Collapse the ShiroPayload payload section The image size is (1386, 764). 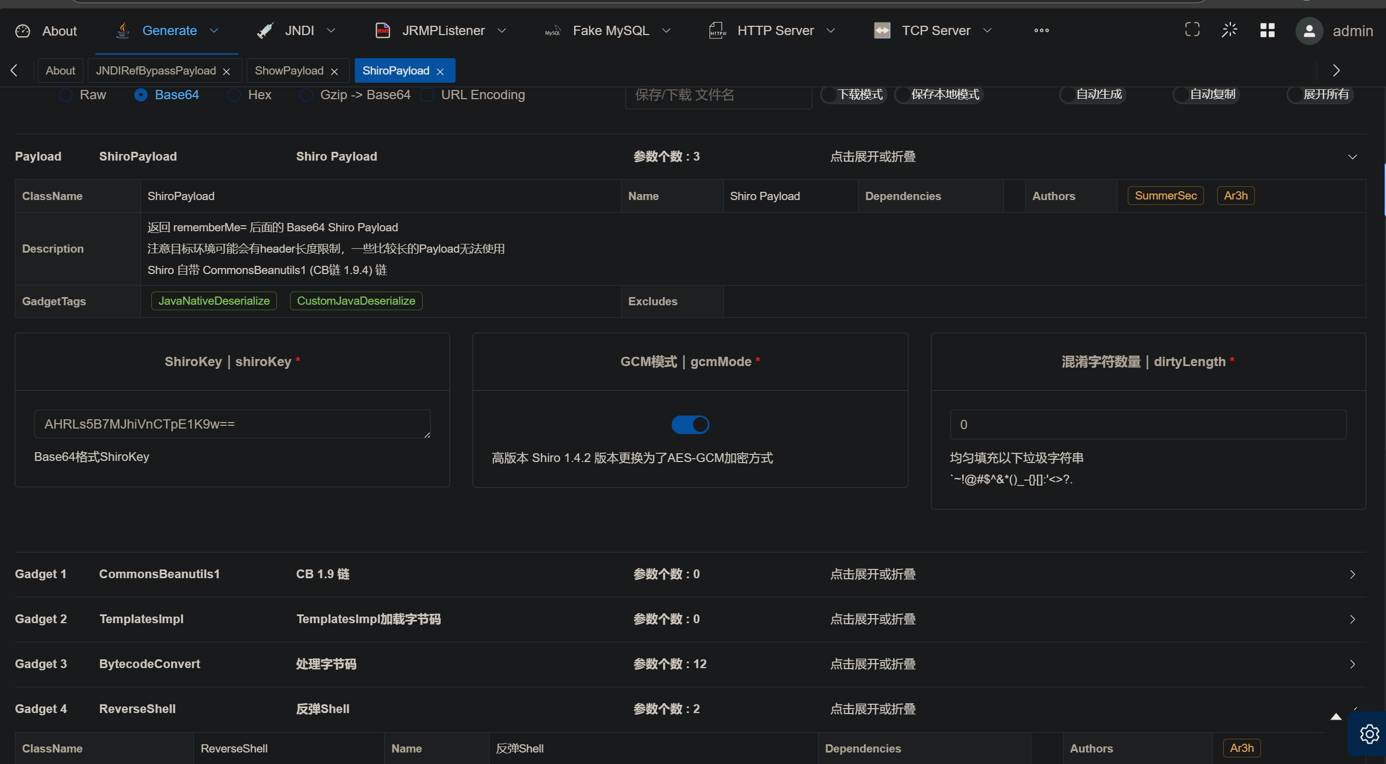tap(1352, 156)
